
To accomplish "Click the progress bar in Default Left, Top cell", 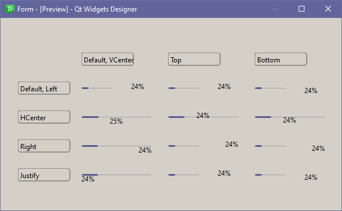I will [x=199, y=87].
